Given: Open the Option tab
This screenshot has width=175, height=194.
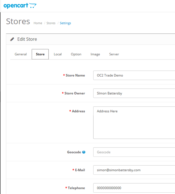Looking at the screenshot, I should pyautogui.click(x=76, y=54).
